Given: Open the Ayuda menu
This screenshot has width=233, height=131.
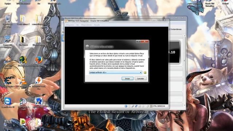Looking at the screenshot, I should tap(97, 25).
